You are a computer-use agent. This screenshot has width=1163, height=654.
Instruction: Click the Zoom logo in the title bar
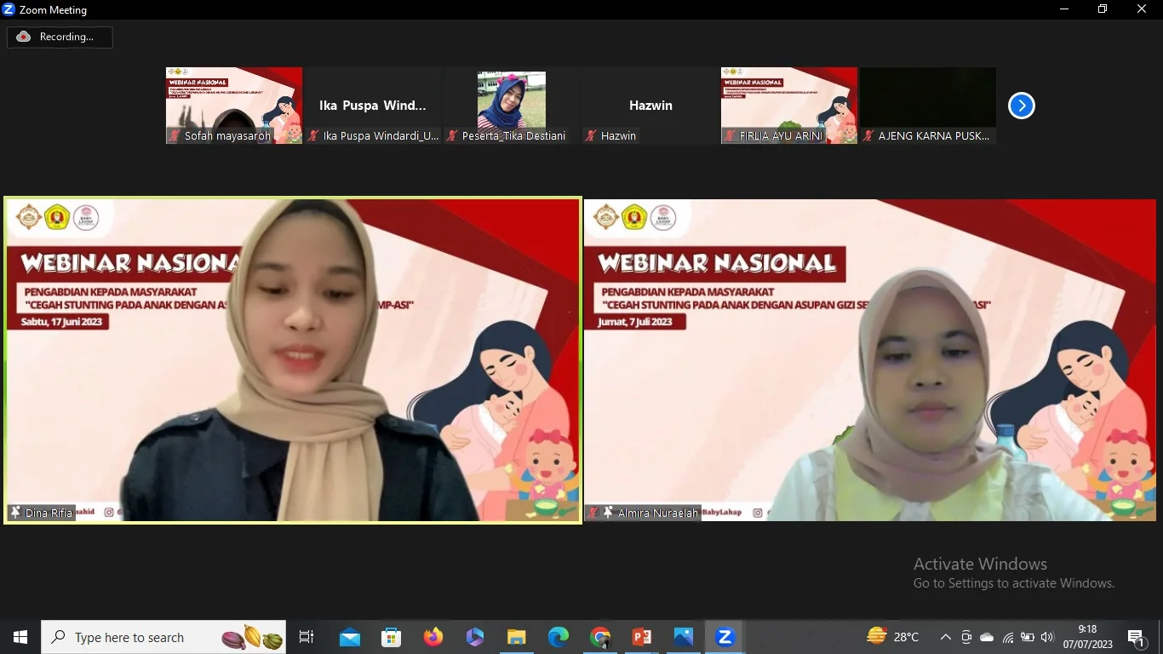coord(9,9)
